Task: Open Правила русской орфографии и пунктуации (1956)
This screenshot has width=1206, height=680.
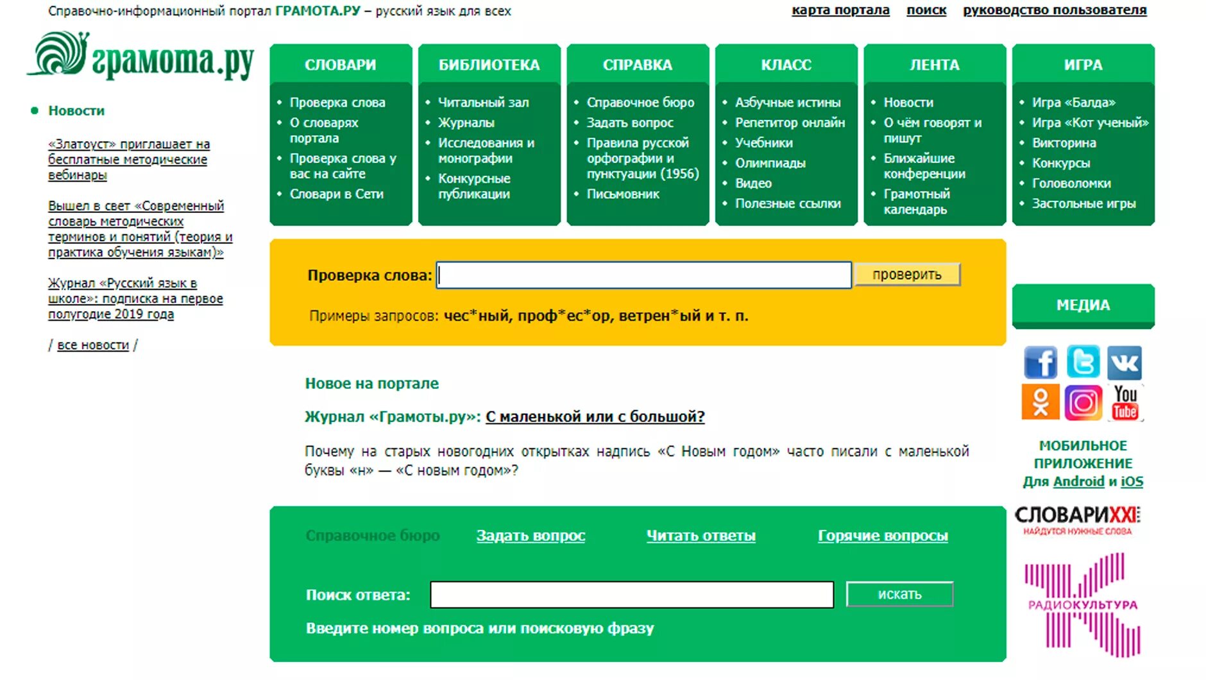Action: tap(643, 158)
